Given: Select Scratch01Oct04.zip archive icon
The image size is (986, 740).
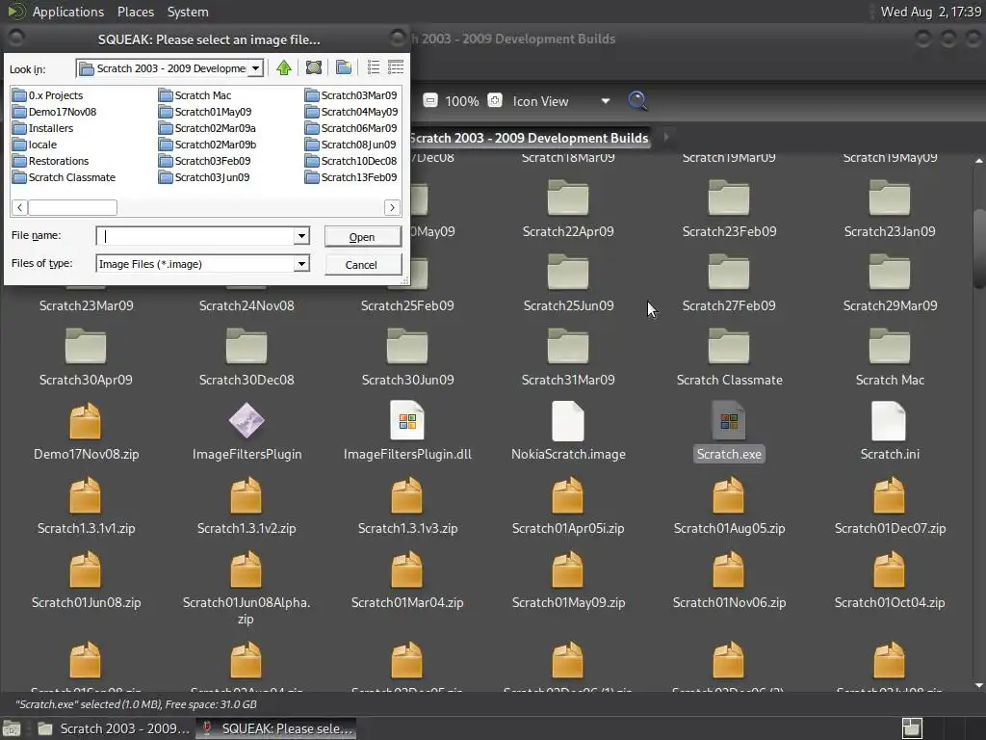Looking at the screenshot, I should point(889,569).
